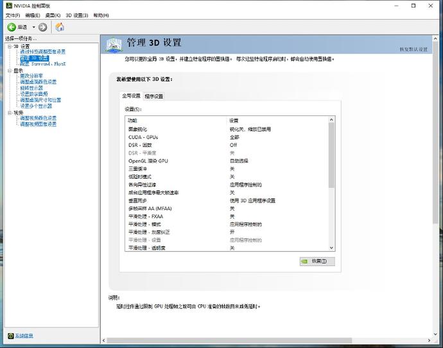Image resolution: width=443 pixels, height=348 pixels.
Task: Select 管理 3D 设置 tree item
Action: (x=35, y=58)
